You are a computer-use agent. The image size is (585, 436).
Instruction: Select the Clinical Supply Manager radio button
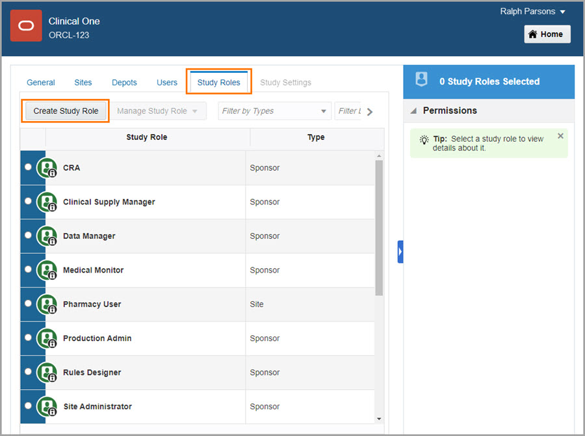coord(28,202)
